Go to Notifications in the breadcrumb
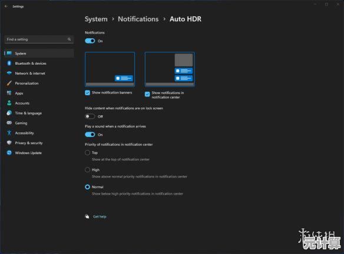 pos(138,19)
